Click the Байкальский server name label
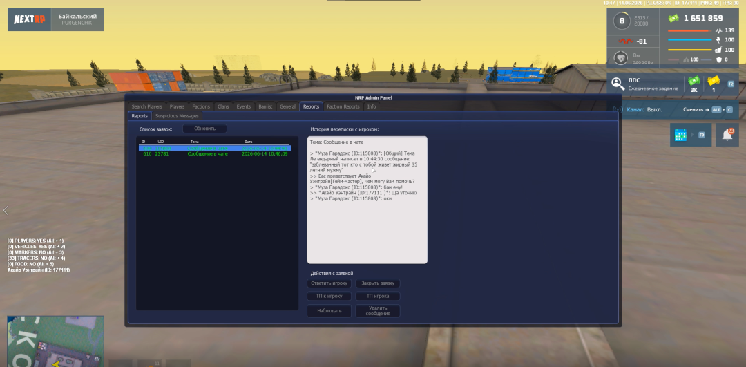Screen dimensions: 746x367 point(77,16)
